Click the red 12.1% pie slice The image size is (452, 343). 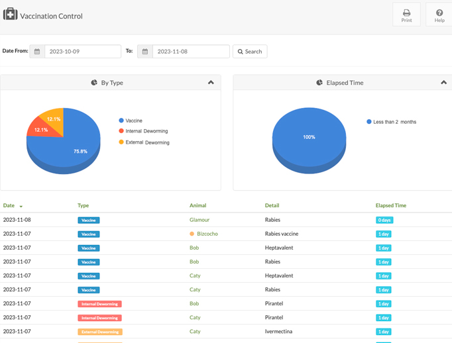[x=42, y=129]
